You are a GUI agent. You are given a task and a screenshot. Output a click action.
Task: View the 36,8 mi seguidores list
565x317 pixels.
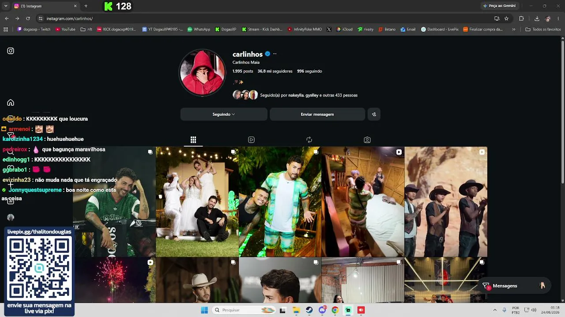point(275,71)
